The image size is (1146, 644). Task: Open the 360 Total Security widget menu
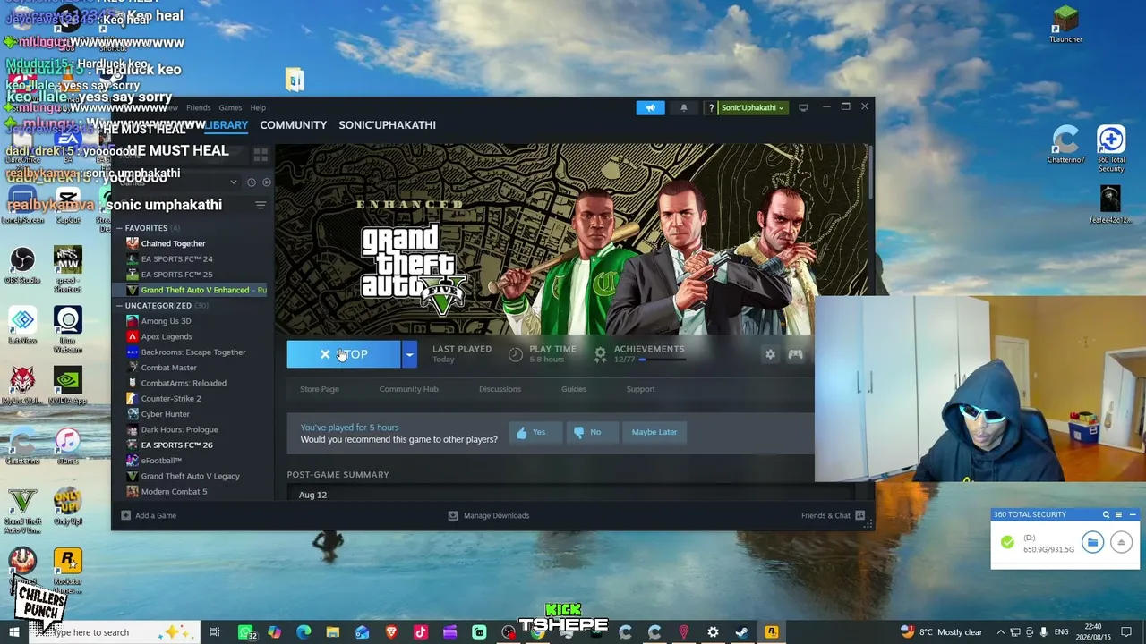[x=1118, y=514]
